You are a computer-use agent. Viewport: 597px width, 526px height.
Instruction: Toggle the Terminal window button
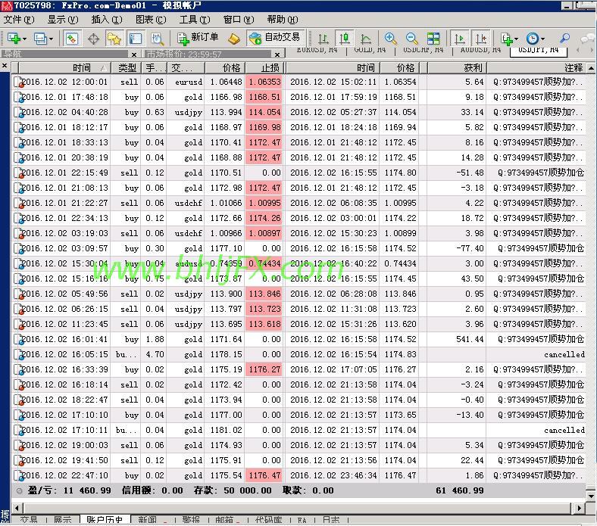point(136,39)
